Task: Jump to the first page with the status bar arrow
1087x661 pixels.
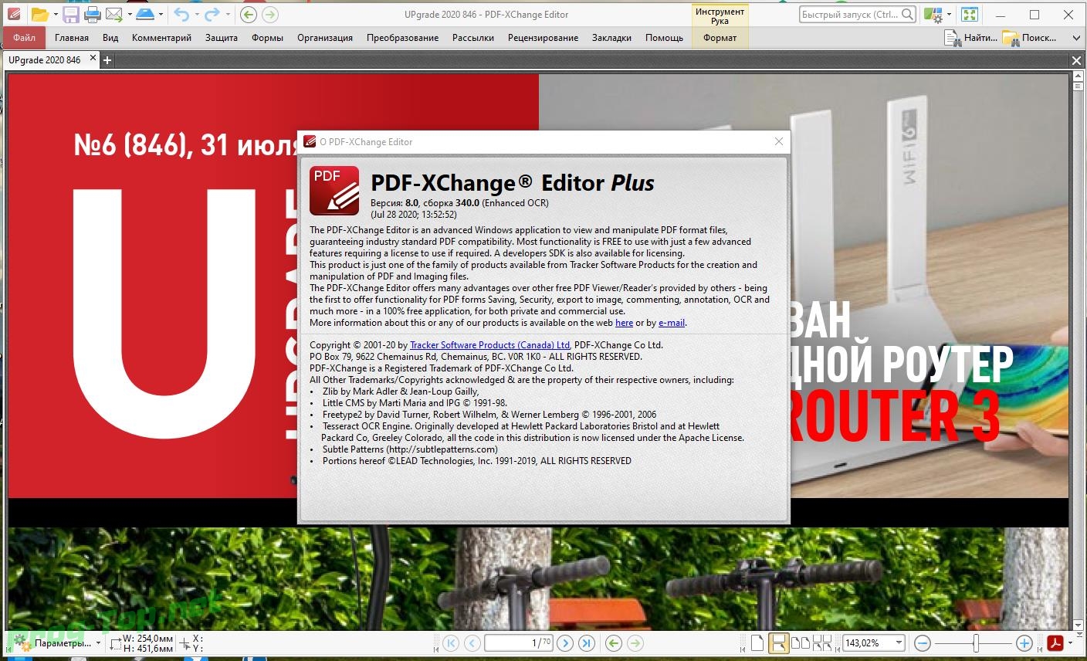Action: 451,642
